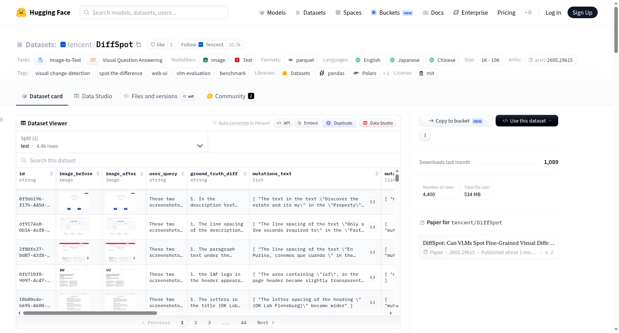Open the Buckets nav item
The width and height of the screenshot is (619, 333).
coord(392,12)
